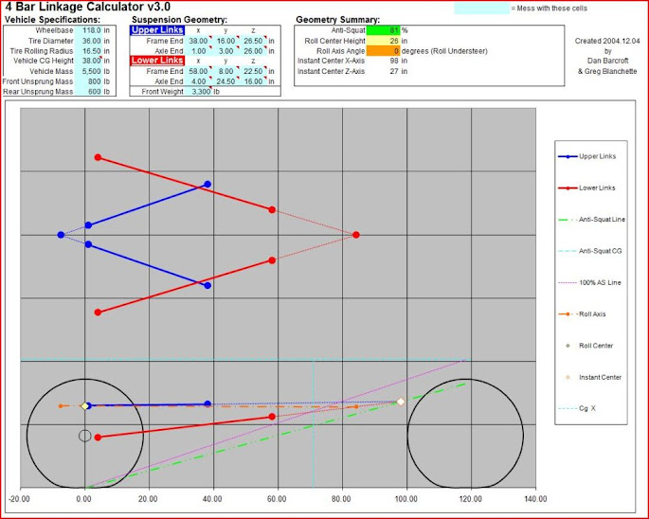Click the yellow Roll Center Height cell 26
The height and width of the screenshot is (519, 649).
(384, 41)
